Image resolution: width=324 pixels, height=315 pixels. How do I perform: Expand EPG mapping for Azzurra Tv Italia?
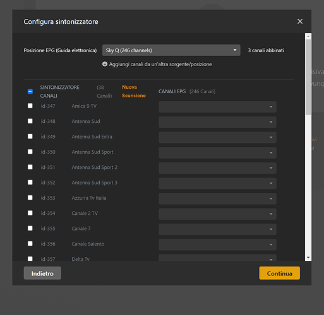click(x=217, y=198)
